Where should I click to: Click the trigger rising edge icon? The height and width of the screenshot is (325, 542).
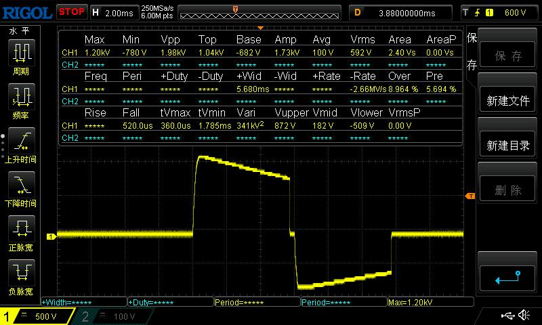[x=478, y=13]
